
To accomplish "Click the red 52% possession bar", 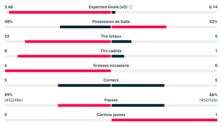I will (x=139, y=27).
